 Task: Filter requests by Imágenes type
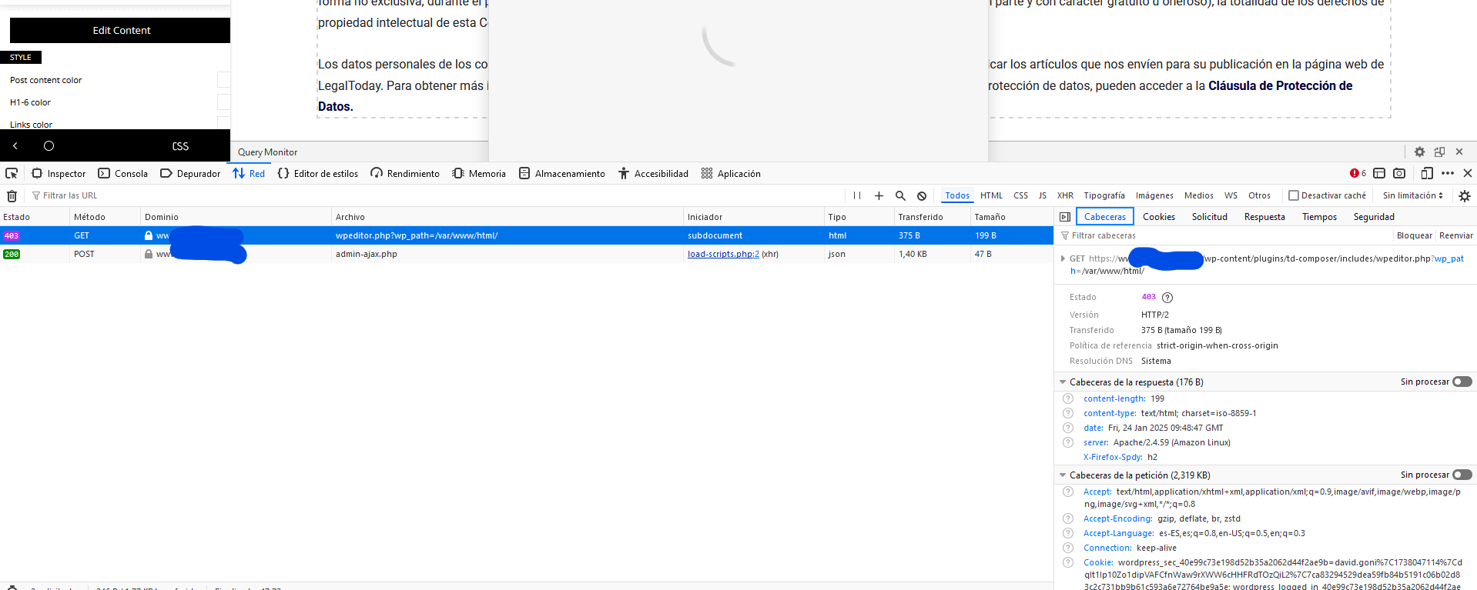point(1154,195)
